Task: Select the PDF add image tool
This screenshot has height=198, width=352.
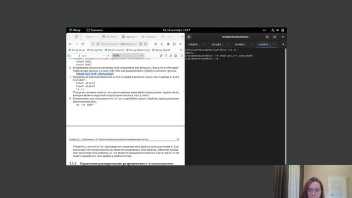Action: [176, 56]
